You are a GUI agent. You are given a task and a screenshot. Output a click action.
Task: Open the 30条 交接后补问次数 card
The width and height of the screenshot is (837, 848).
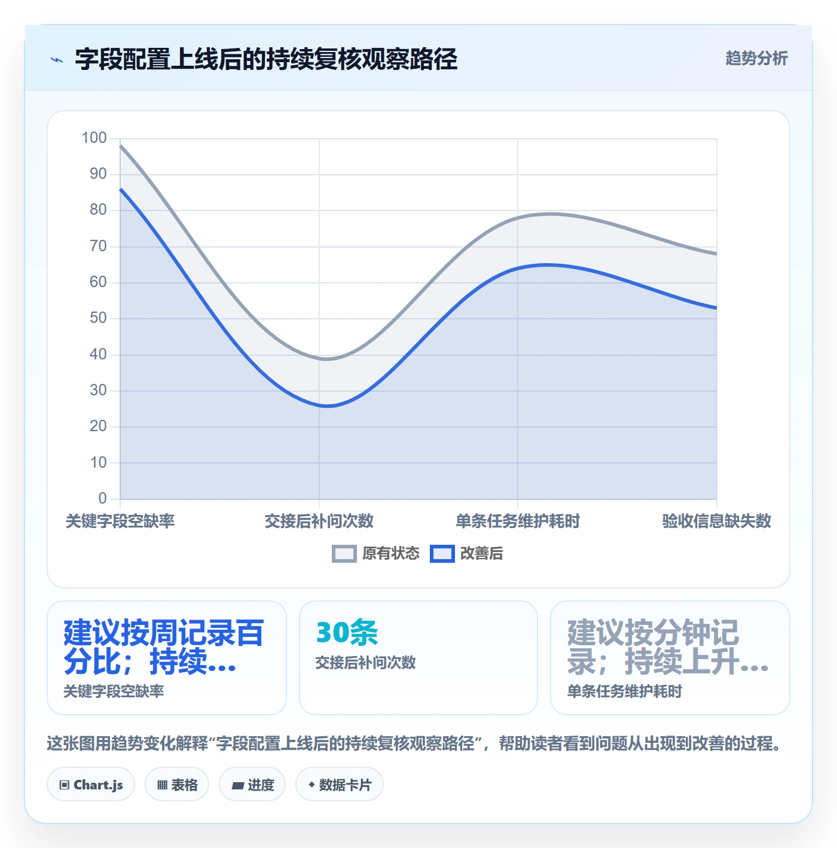[x=418, y=658]
